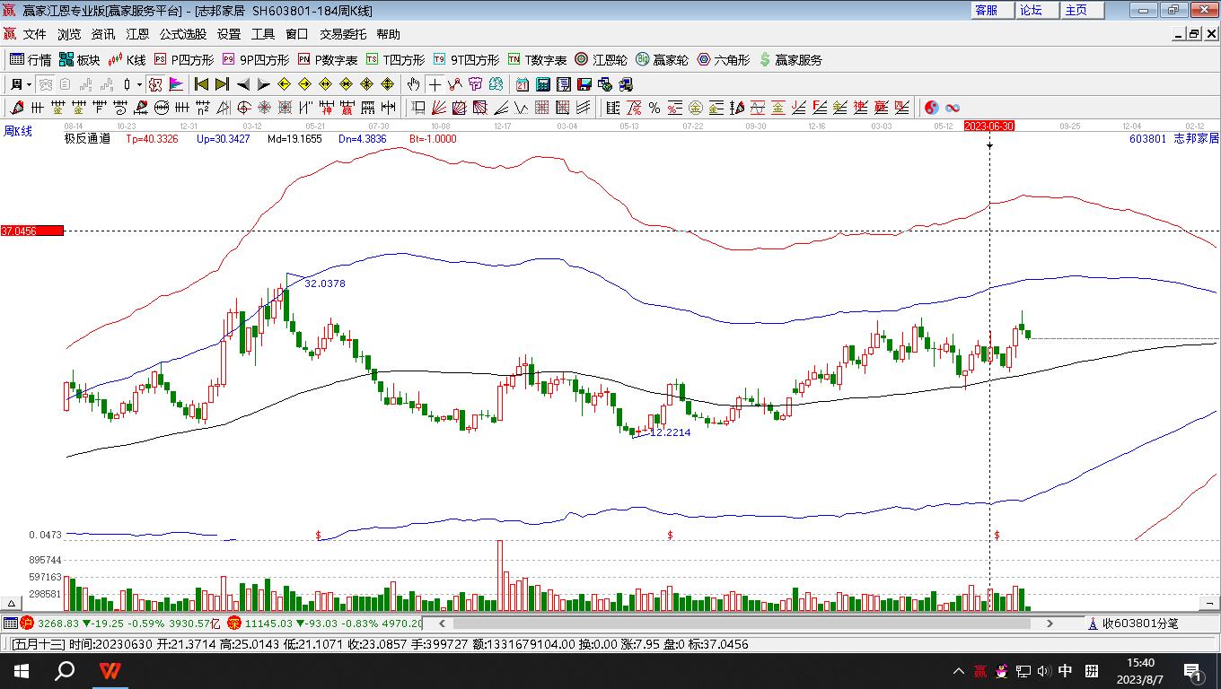Open the 文件 menu
The height and width of the screenshot is (689, 1221).
34,34
